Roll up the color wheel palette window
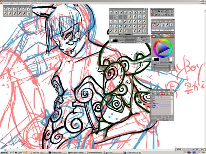The height and width of the screenshot is (154, 206). pyautogui.click(x=172, y=33)
